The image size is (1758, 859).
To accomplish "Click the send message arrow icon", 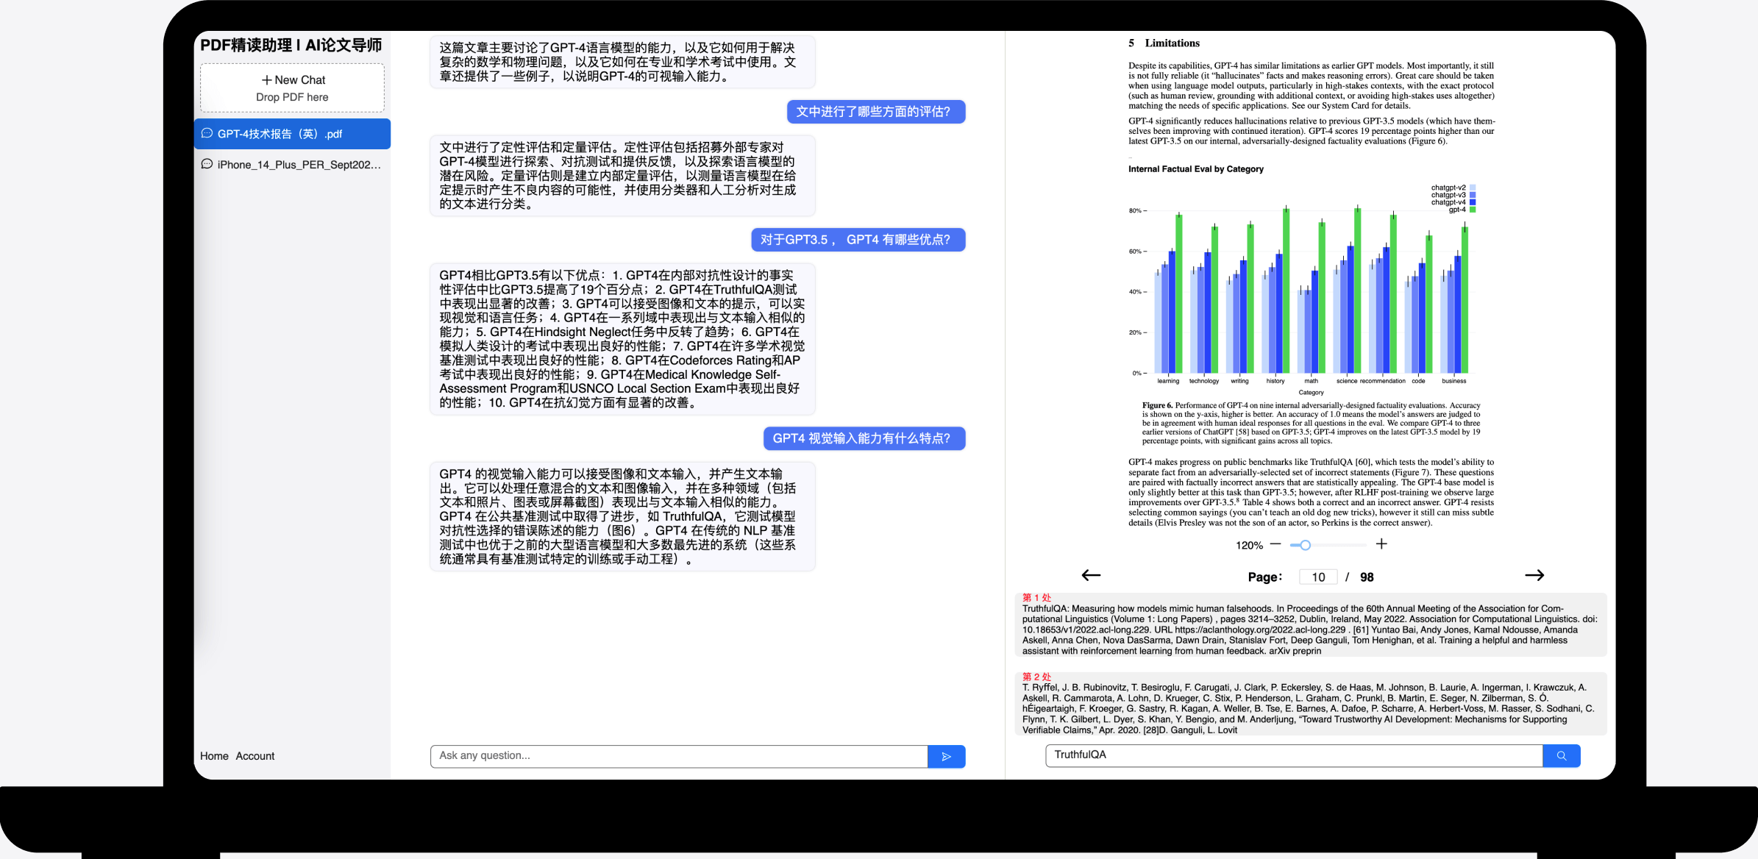I will [946, 756].
